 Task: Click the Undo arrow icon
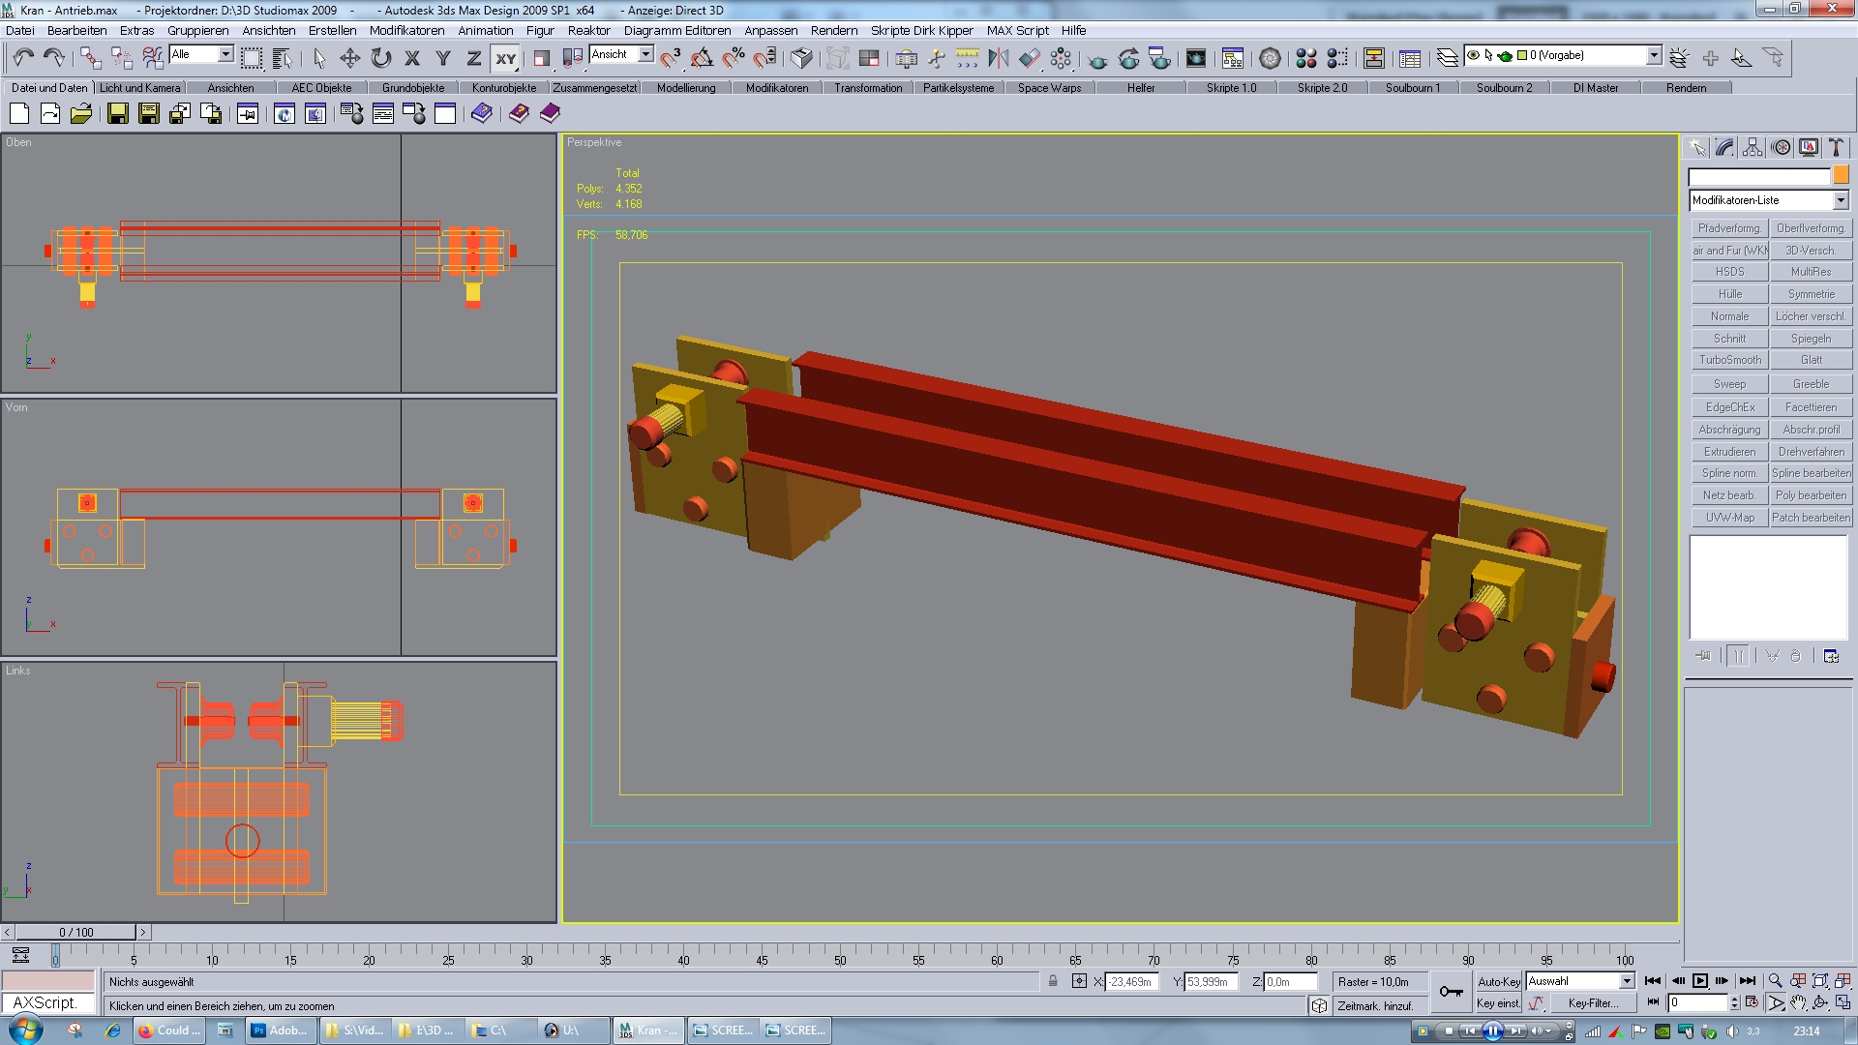pyautogui.click(x=23, y=59)
